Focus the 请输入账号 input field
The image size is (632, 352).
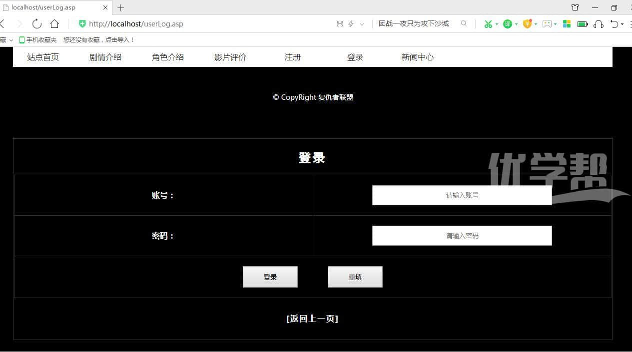pos(462,195)
